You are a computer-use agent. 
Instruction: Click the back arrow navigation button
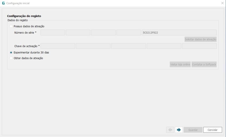pos(170,130)
